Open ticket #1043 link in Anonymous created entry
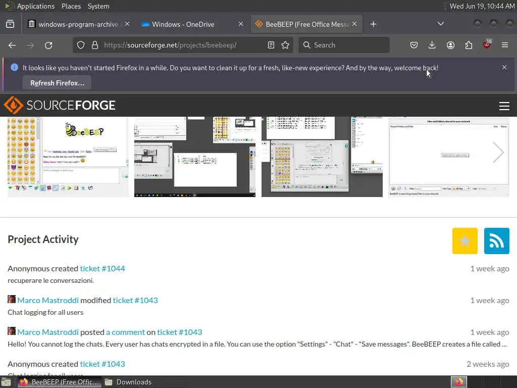 tap(102, 364)
